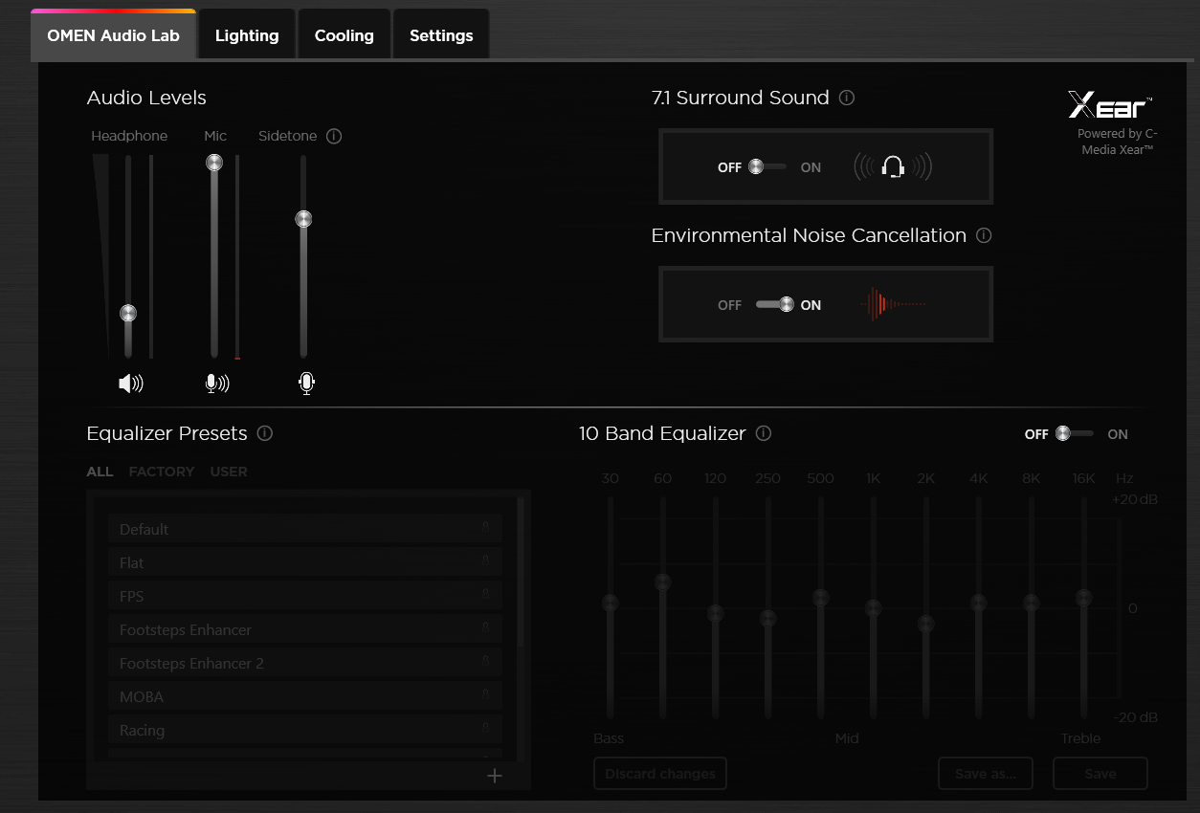Show info for Equalizer Presets
Image resolution: width=1200 pixels, height=813 pixels.
point(265,433)
